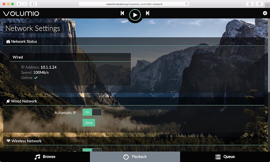
Task: Select the speed value 100Mb/s
Action: [x=41, y=73]
